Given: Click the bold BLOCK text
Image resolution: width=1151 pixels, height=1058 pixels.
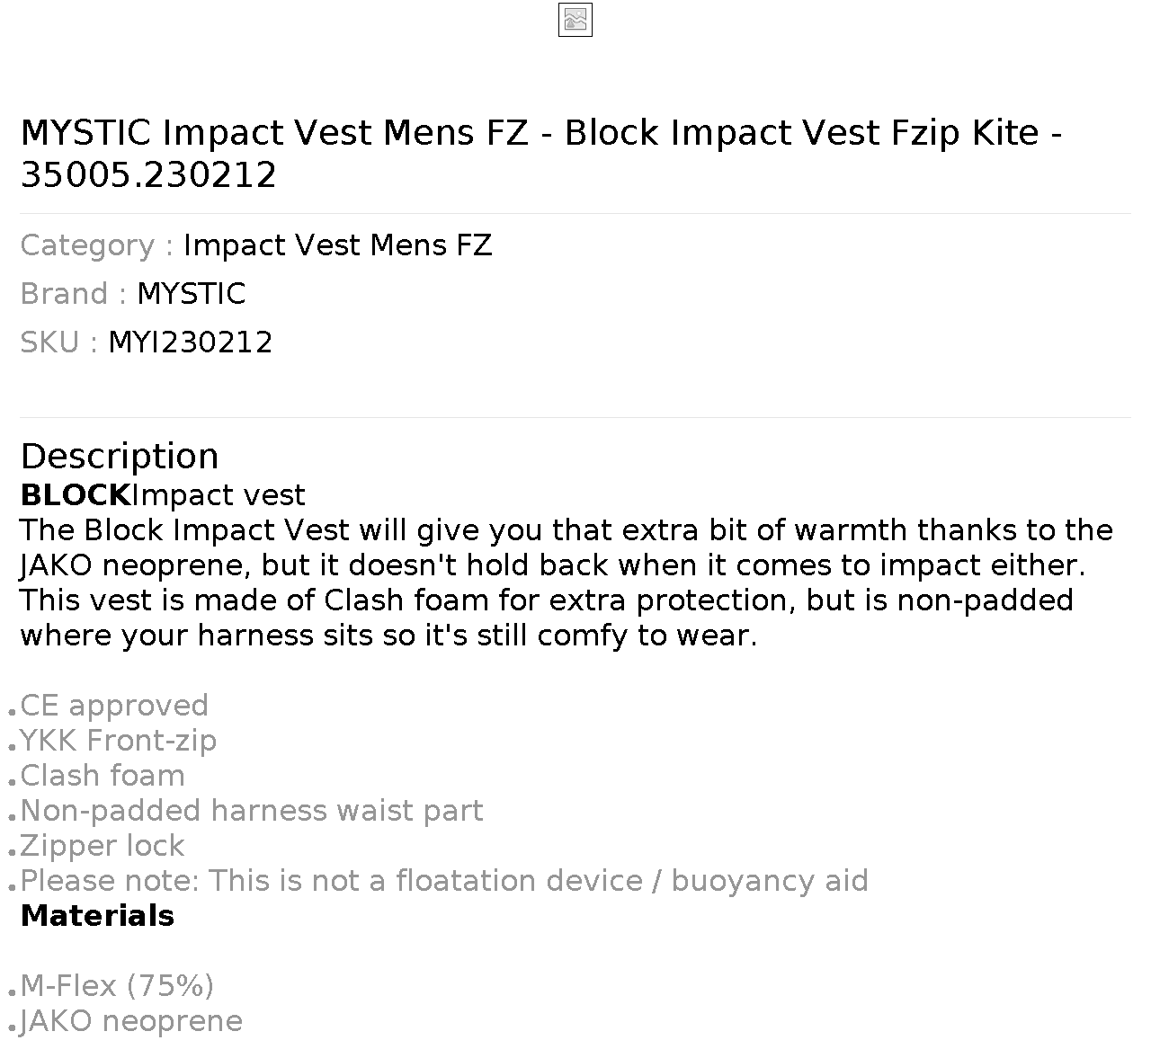Looking at the screenshot, I should point(76,495).
